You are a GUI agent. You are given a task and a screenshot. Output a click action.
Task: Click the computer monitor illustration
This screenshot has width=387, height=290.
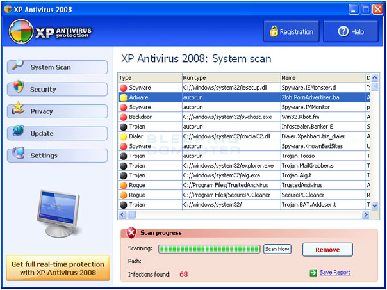(x=59, y=213)
